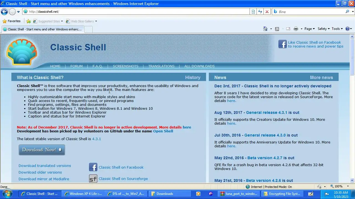Open the Favorites star button
This screenshot has width=355, height=199.
pos(11,21)
